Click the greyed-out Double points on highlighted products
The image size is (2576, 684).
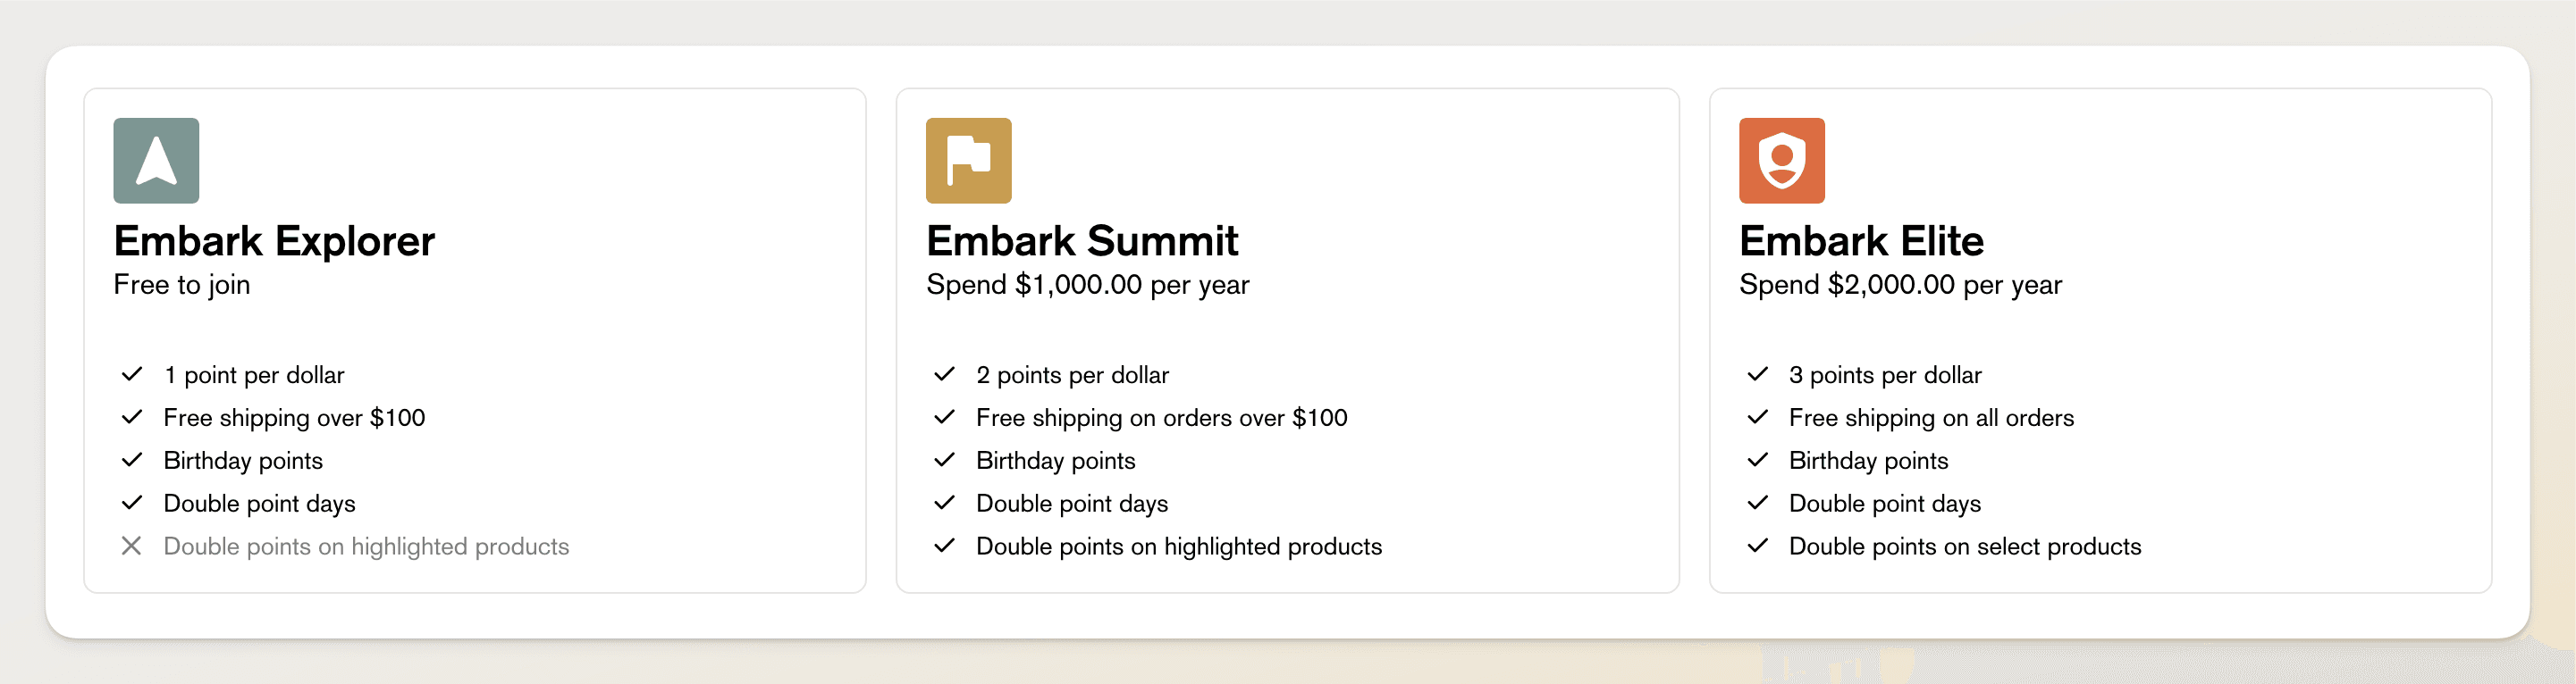[x=366, y=546]
